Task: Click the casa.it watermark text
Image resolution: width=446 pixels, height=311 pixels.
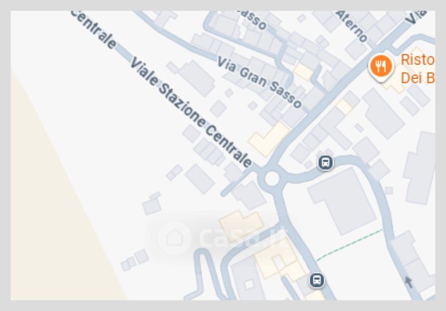Action: tap(243, 237)
